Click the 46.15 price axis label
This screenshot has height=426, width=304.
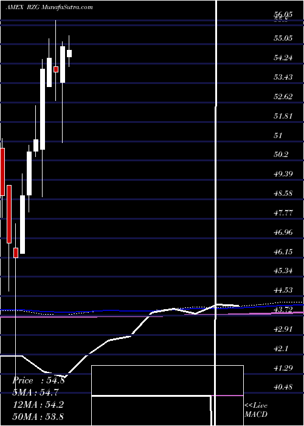(x=283, y=252)
